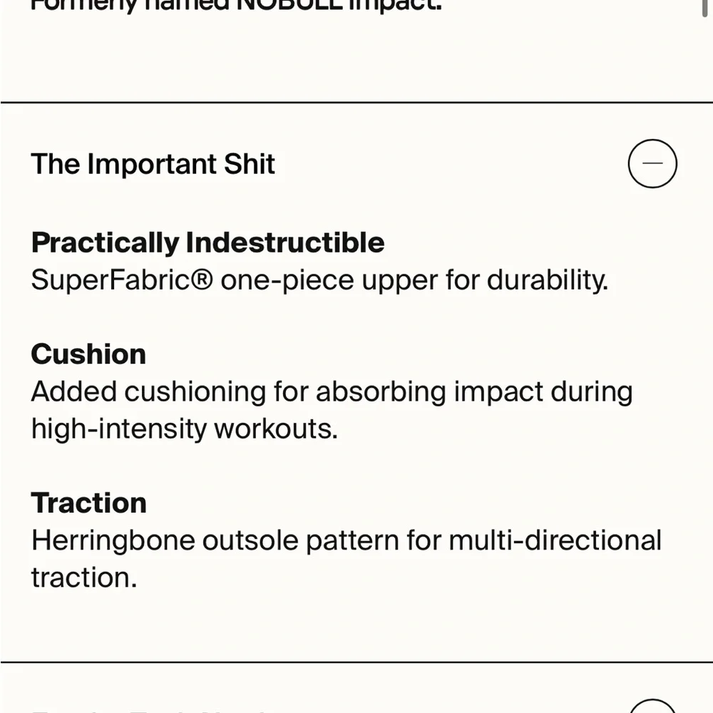The height and width of the screenshot is (713, 713).
Task: Select the "Cushion" feature heading
Action: click(88, 354)
